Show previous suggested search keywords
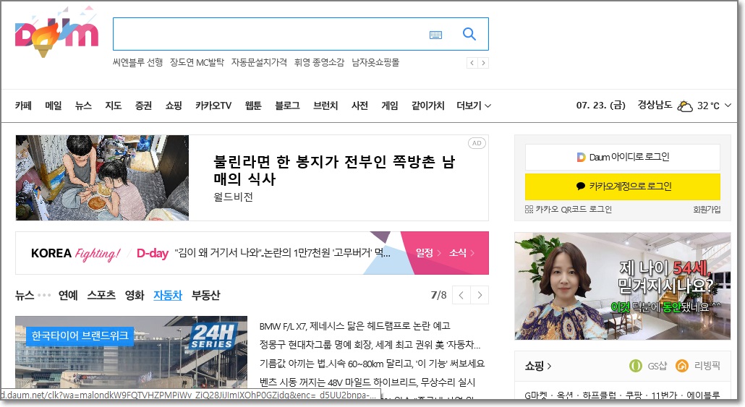 (472, 63)
